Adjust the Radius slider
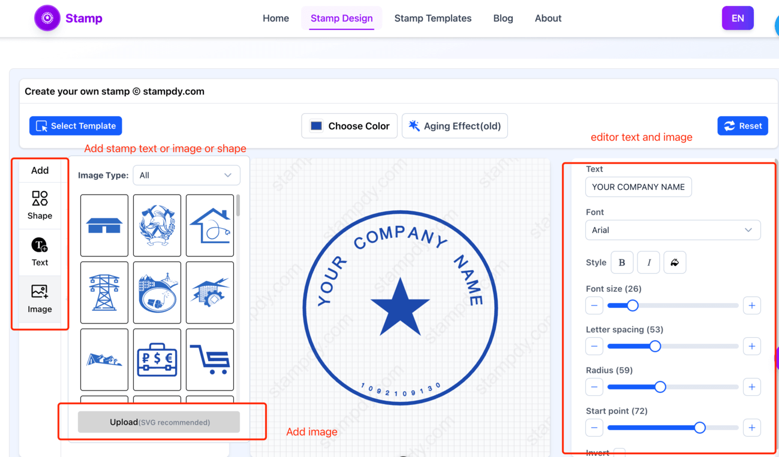 click(x=660, y=387)
